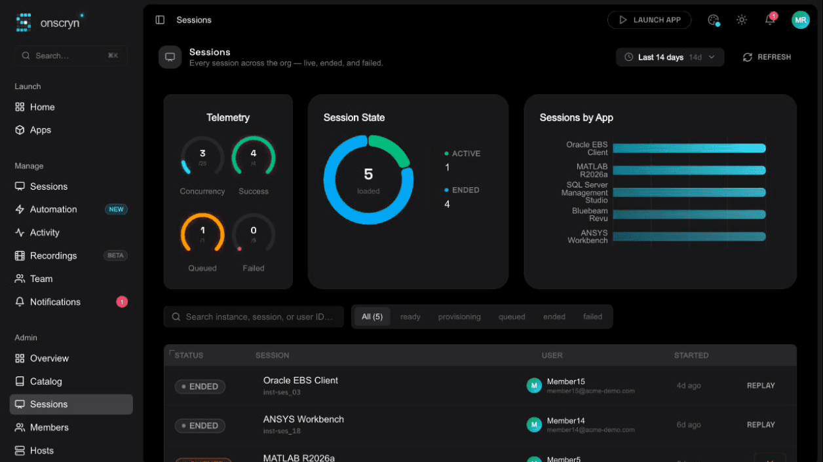The width and height of the screenshot is (823, 462).
Task: Click the Activity pulse icon
Action: [x=20, y=232]
